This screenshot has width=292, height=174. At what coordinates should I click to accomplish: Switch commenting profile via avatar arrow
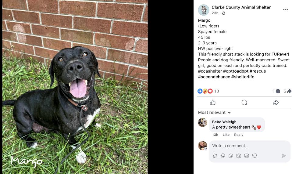pos(206,148)
